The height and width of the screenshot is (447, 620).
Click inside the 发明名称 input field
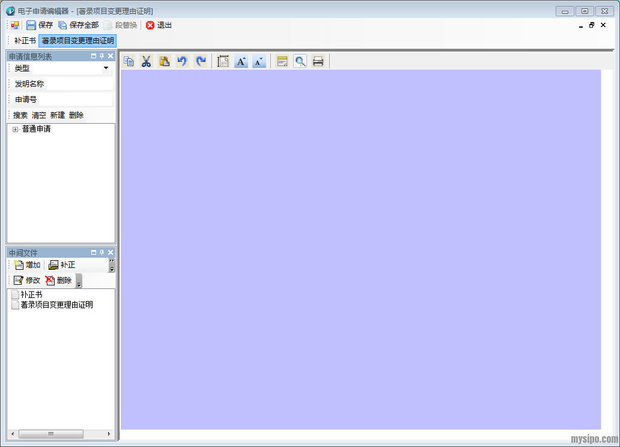click(78, 84)
